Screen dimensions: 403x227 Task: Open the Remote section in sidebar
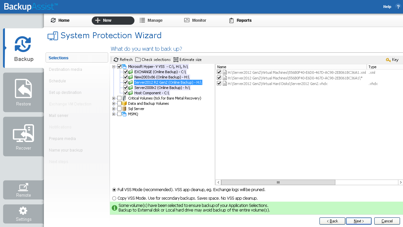[23, 190]
